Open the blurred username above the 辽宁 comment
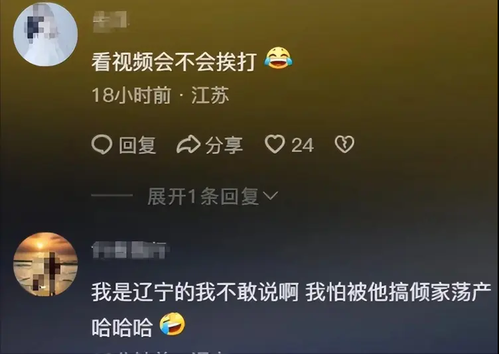499x354 pixels. tap(130, 250)
